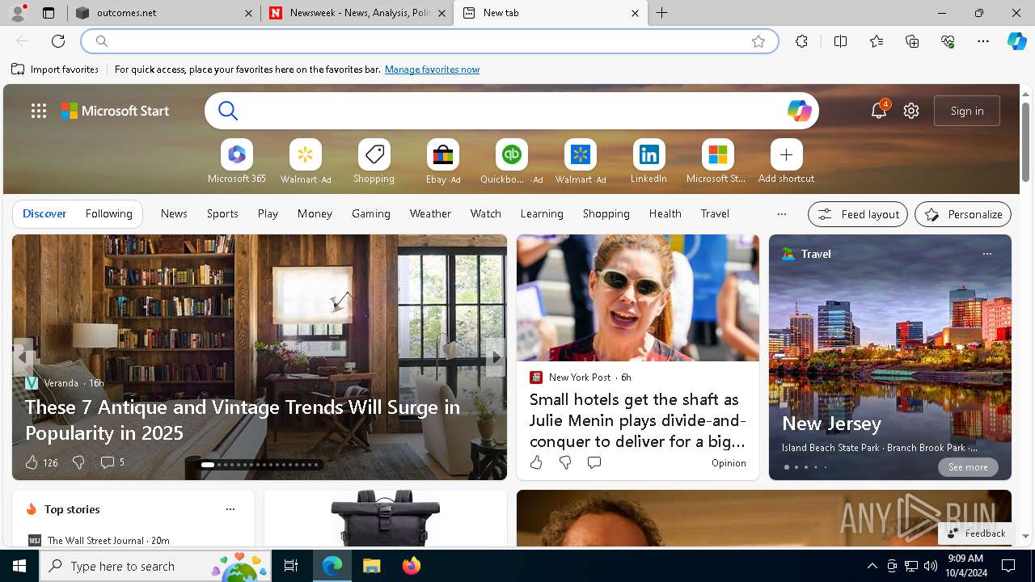This screenshot has height=582, width=1035.
Task: Click the Copilot icon in search box
Action: tap(799, 111)
